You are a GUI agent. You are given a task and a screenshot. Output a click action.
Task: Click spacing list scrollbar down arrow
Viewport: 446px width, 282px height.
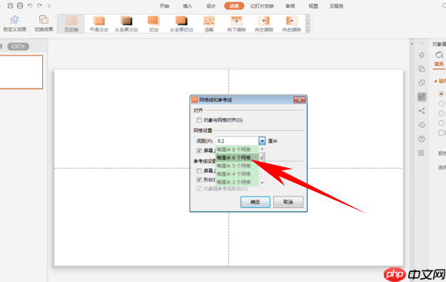[x=262, y=183]
